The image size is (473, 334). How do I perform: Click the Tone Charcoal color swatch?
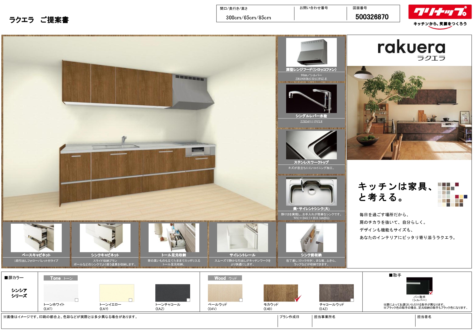coord(172,293)
